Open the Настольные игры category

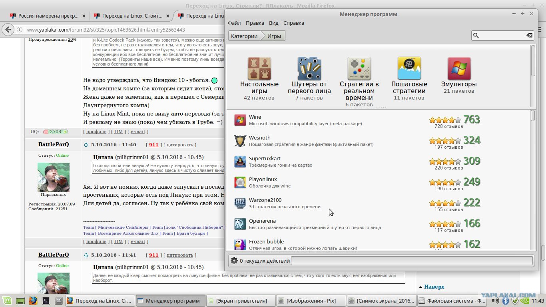coord(259,78)
